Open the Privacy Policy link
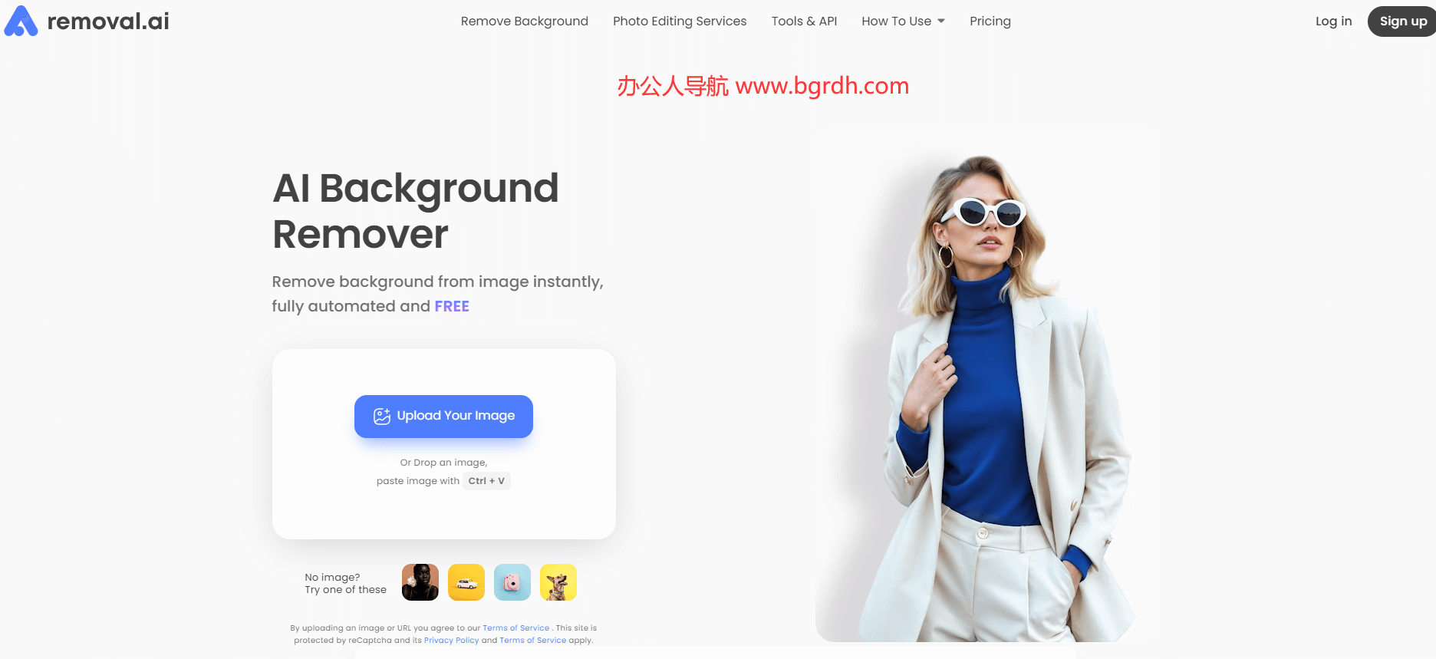The width and height of the screenshot is (1436, 659). [x=451, y=640]
